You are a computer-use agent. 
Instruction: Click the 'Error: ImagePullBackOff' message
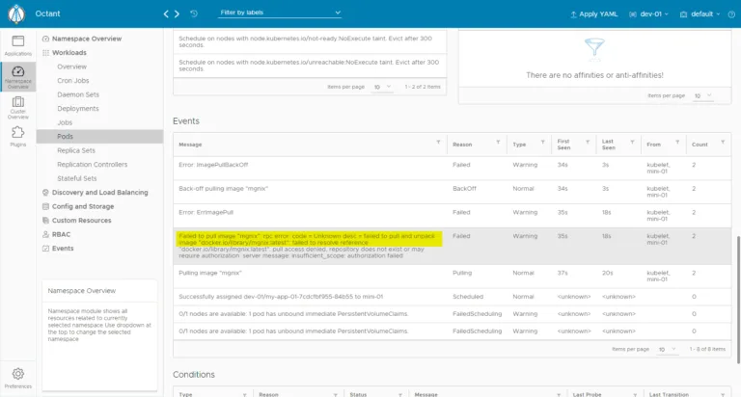[213, 165]
